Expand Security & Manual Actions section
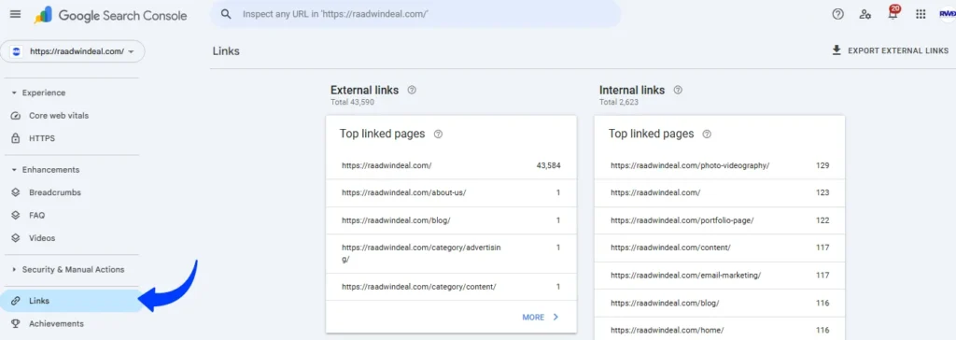This screenshot has height=340, width=956. pos(67,269)
